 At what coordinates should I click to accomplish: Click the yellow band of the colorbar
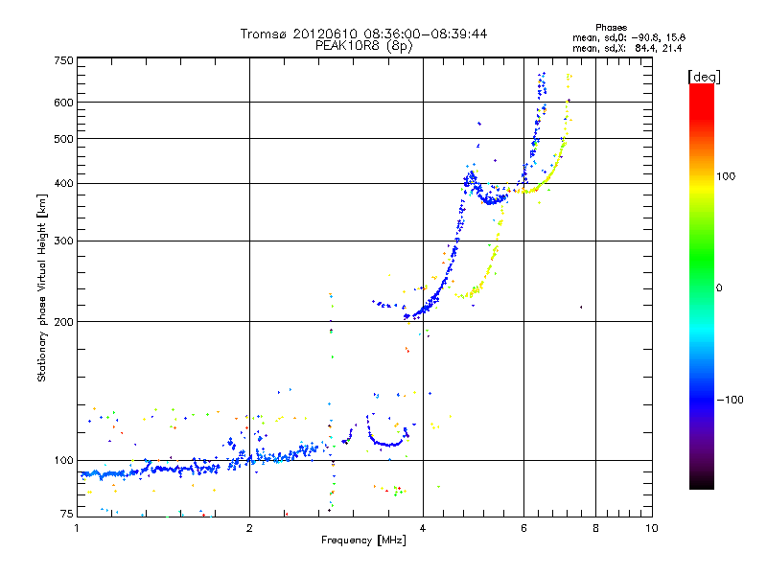(702, 186)
